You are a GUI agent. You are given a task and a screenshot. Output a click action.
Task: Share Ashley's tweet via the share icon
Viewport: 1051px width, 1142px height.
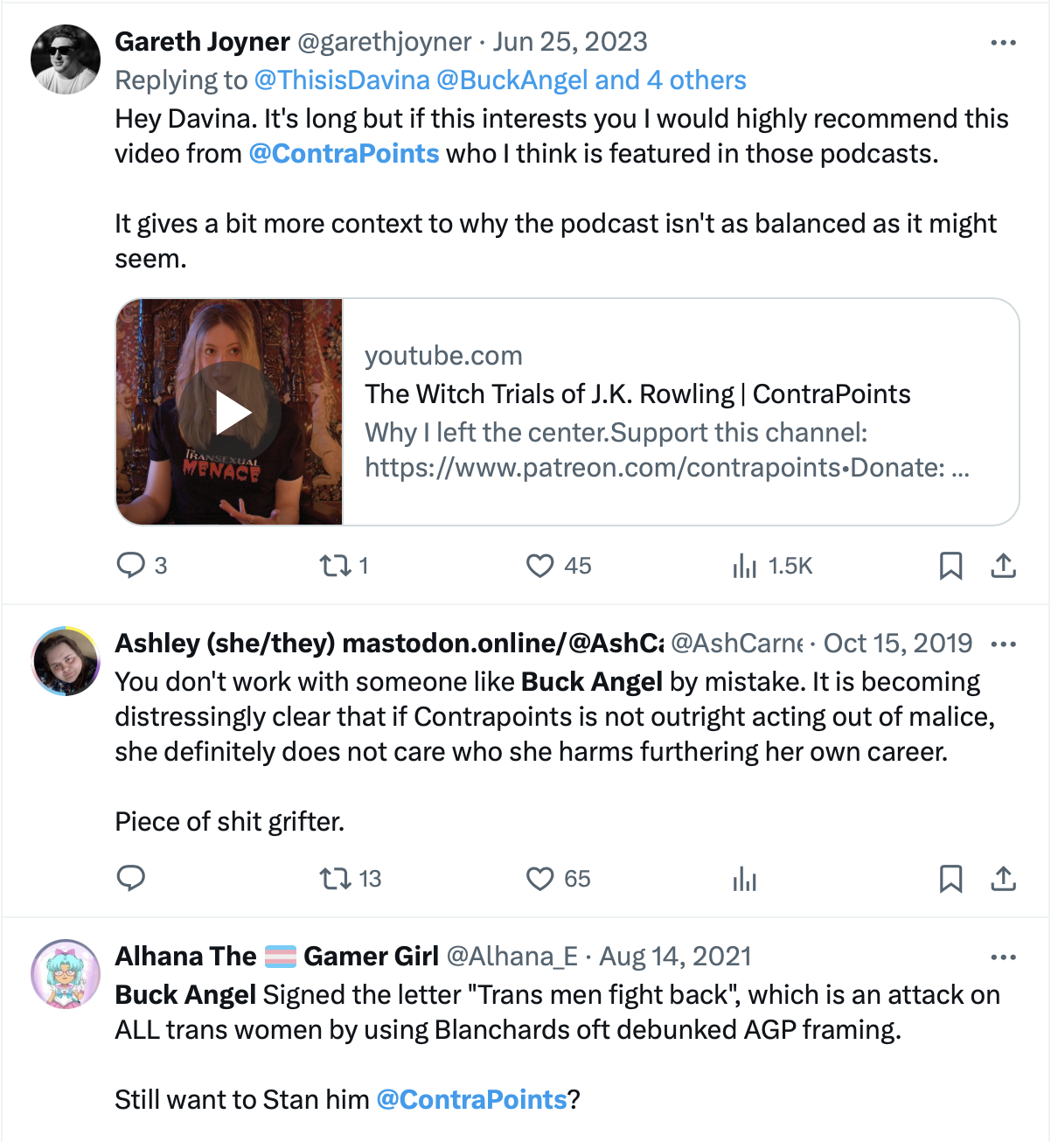click(x=1006, y=880)
